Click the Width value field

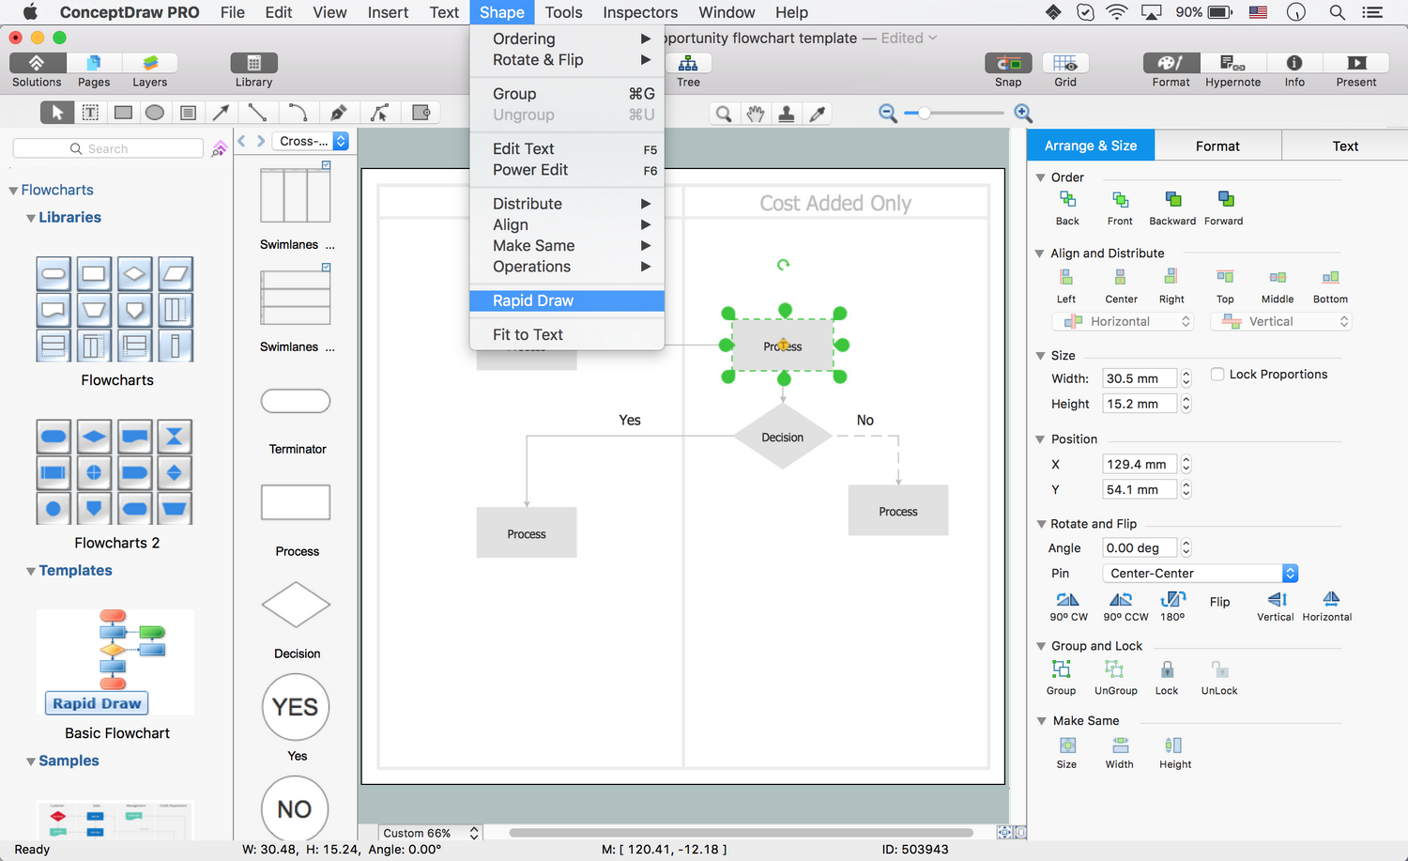[1139, 378]
